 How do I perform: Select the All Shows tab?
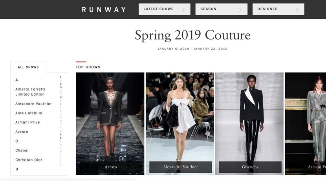[x=28, y=67]
